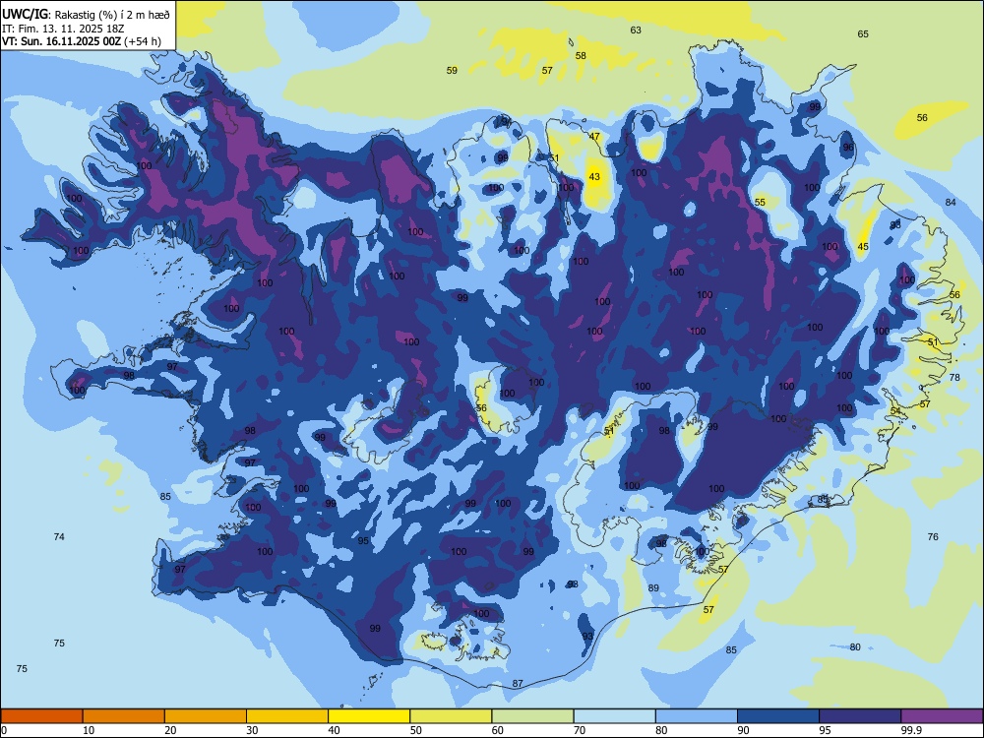Click the legend tick label '30'
This screenshot has height=738, width=984.
click(252, 730)
